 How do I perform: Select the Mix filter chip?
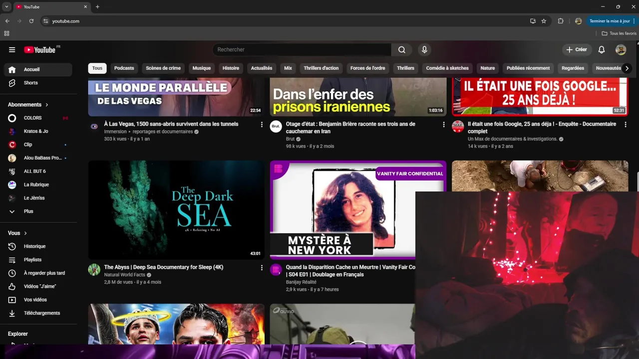point(288,68)
